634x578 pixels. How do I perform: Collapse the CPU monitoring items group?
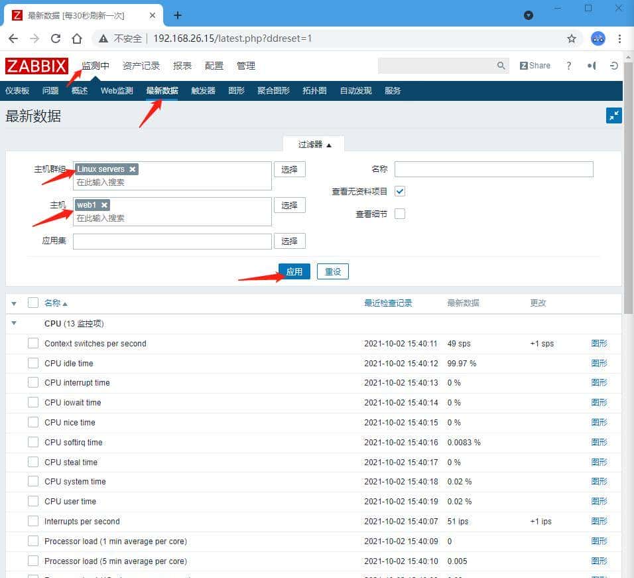[14, 323]
